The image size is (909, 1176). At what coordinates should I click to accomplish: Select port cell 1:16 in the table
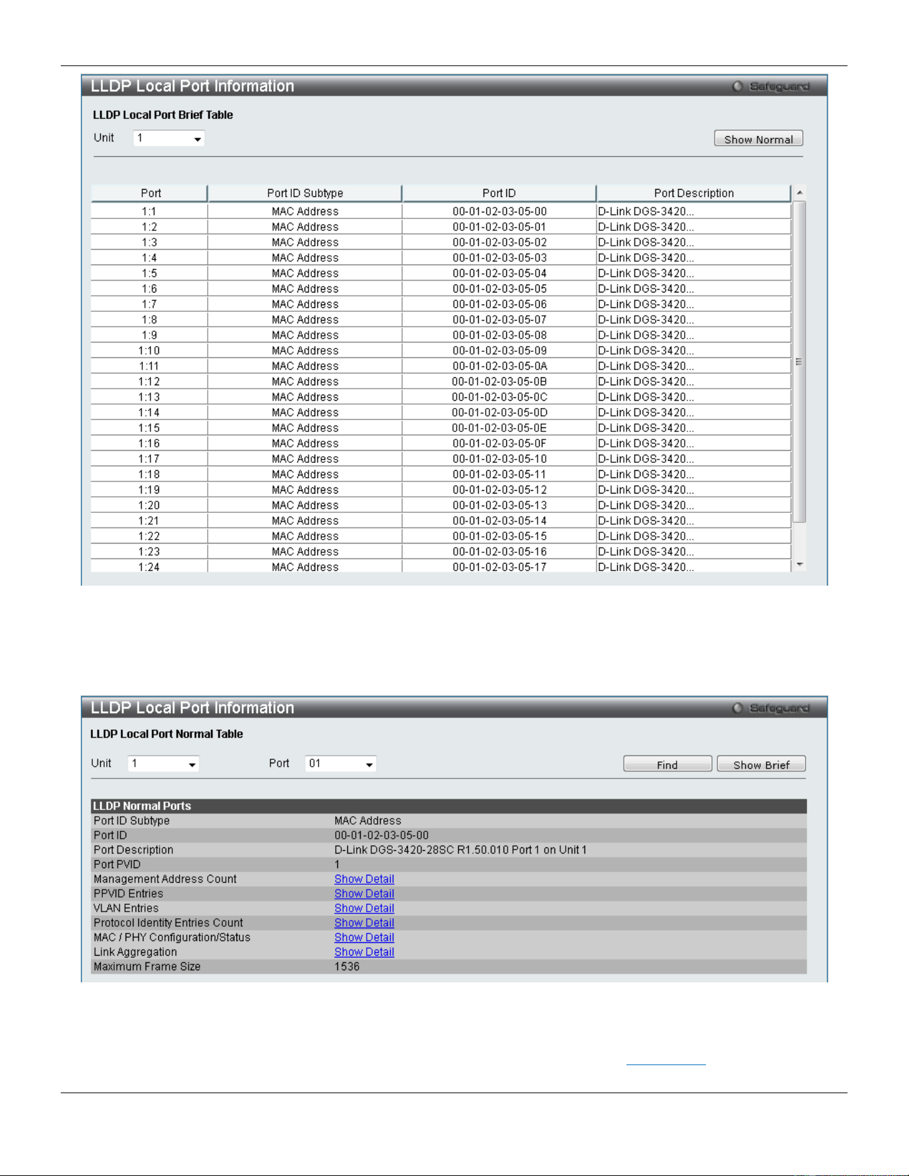pyautogui.click(x=149, y=443)
